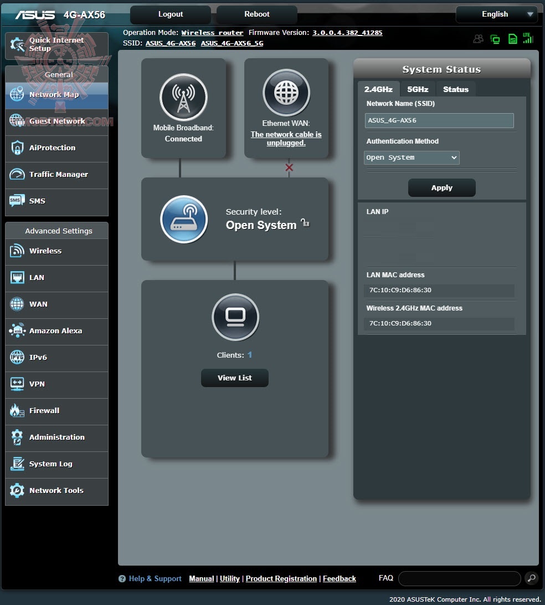
Task: Click the LTE signal strength icon
Action: (528, 38)
